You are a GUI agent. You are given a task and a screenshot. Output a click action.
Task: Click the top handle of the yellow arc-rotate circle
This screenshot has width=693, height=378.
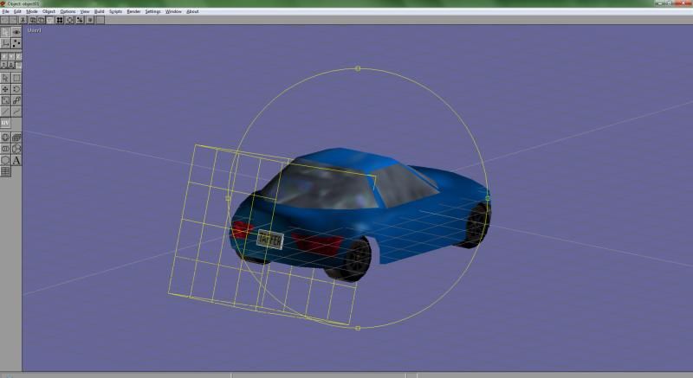pos(358,68)
